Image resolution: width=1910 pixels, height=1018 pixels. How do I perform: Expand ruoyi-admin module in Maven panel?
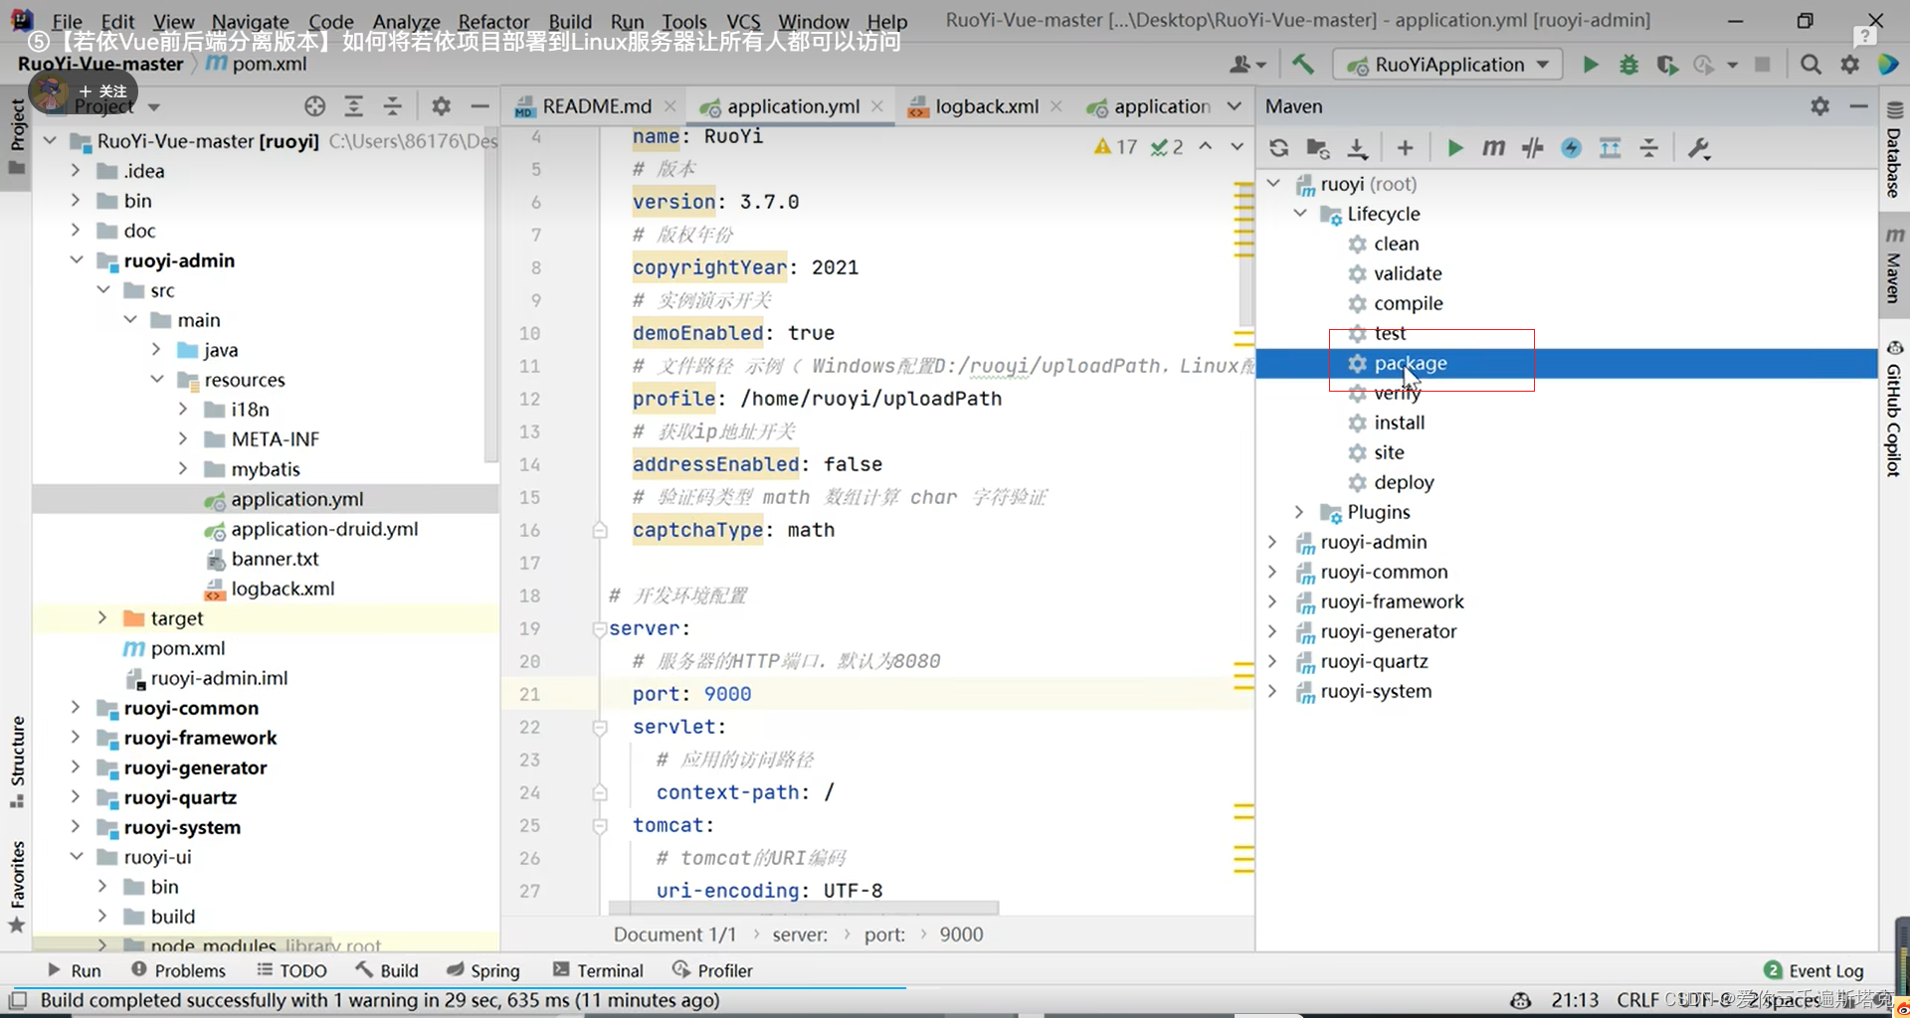coord(1272,542)
